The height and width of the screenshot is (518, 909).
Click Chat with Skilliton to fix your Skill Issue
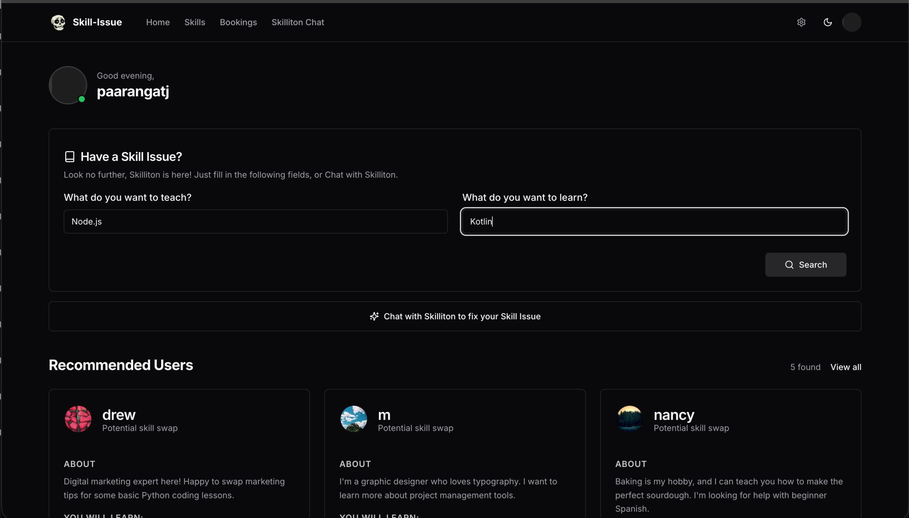[x=454, y=316]
